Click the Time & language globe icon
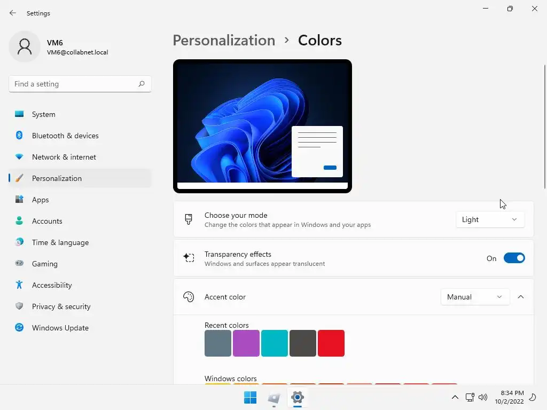Viewport: 547px width, 410px height. 19,242
